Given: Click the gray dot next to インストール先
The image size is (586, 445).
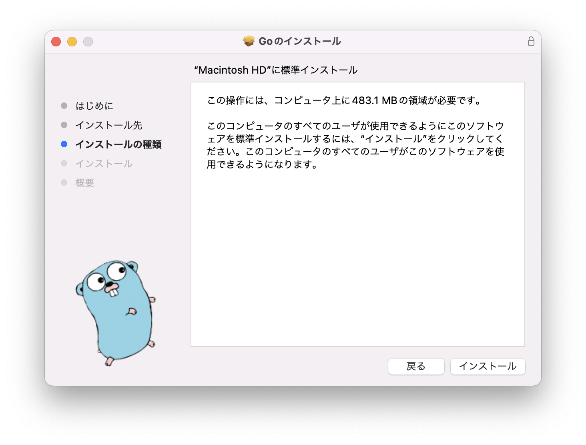Looking at the screenshot, I should coord(64,125).
